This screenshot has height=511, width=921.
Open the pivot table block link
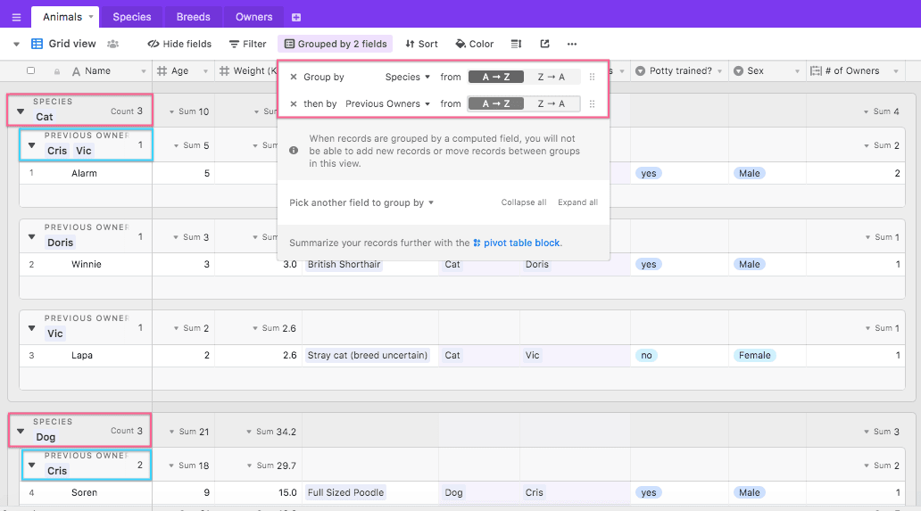point(521,243)
